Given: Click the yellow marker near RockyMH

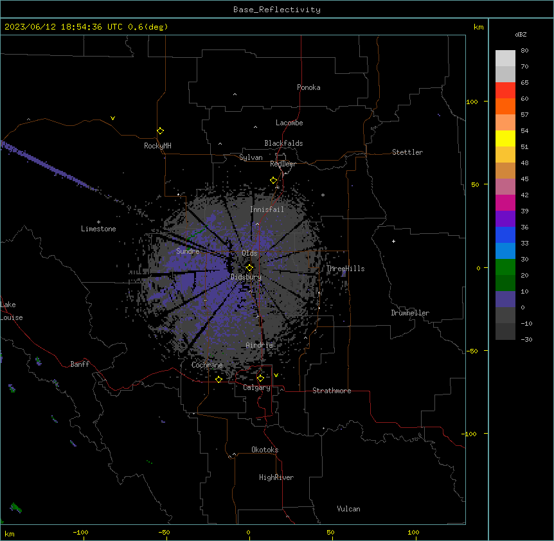Looking at the screenshot, I should (x=161, y=130).
